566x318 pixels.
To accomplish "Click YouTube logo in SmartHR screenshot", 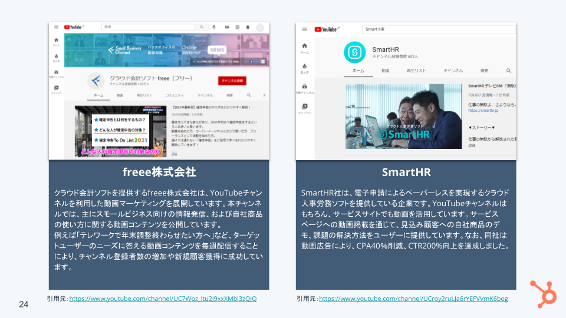I will point(327,29).
